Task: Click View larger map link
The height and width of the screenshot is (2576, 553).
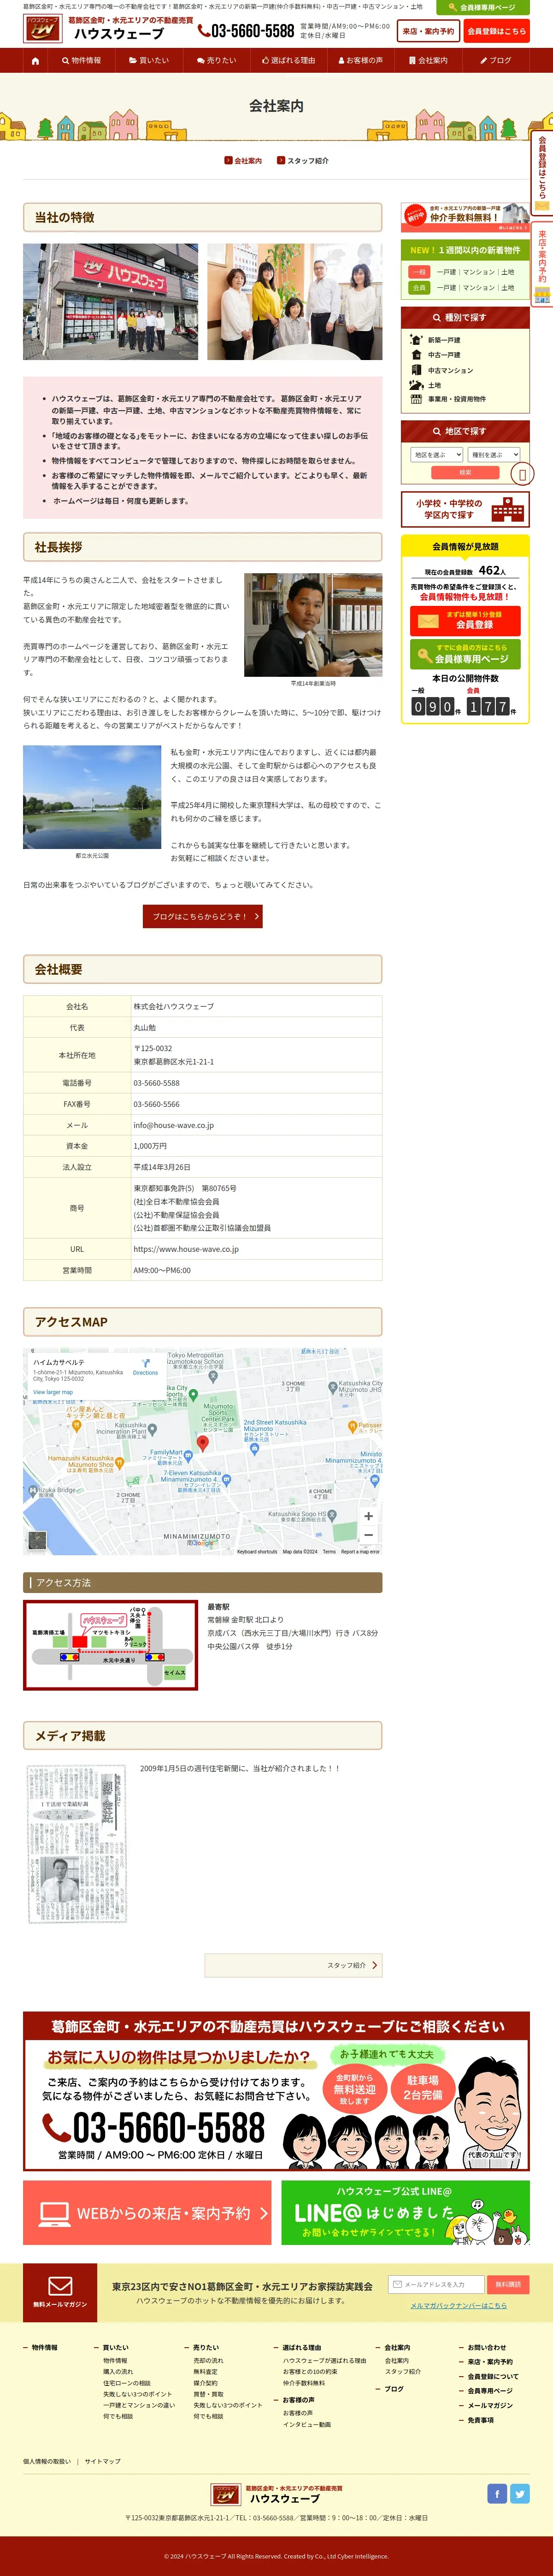Action: (53, 1392)
